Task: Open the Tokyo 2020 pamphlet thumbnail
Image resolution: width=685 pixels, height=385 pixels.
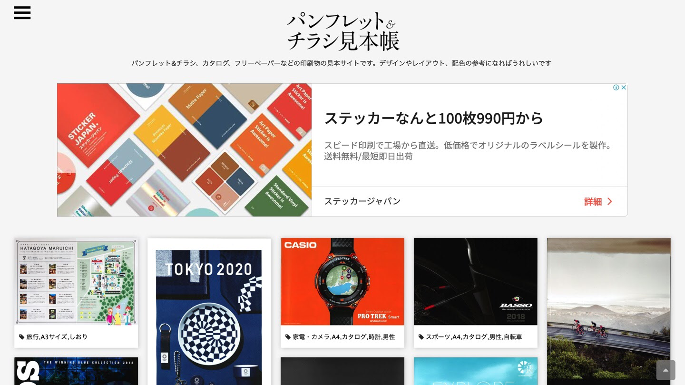Action: [x=209, y=312]
